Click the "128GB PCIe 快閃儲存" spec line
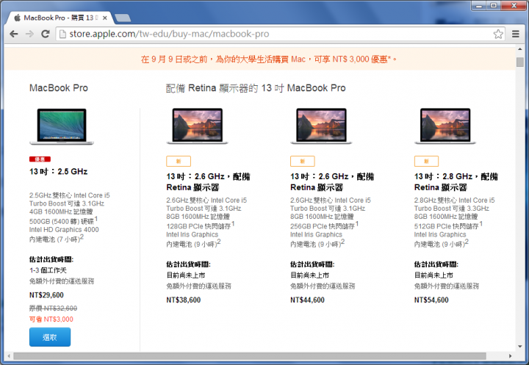The width and height of the screenshot is (529, 365). pyautogui.click(x=200, y=225)
